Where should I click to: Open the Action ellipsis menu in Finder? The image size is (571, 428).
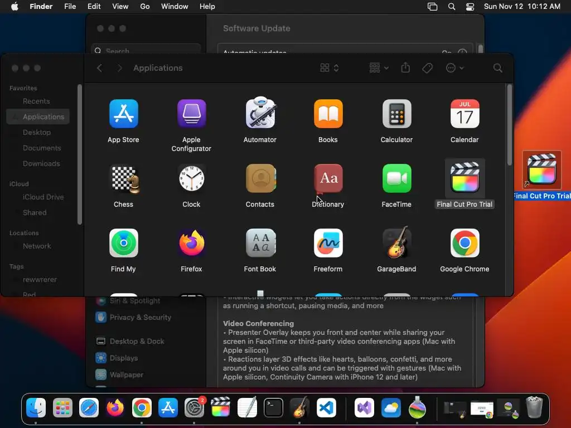[454, 68]
